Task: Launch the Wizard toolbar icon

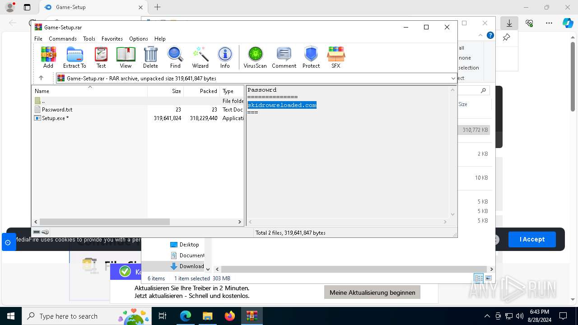Action: click(200, 57)
